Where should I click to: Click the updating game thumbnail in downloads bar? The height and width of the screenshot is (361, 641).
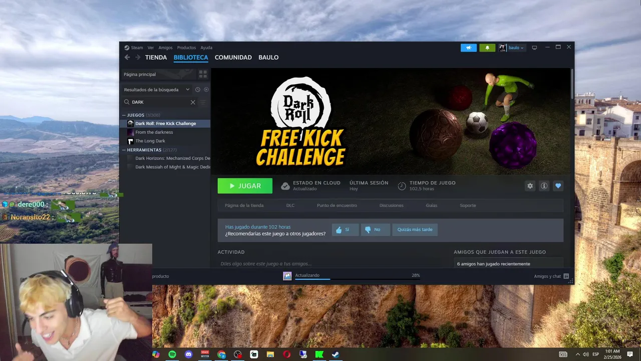click(x=287, y=276)
